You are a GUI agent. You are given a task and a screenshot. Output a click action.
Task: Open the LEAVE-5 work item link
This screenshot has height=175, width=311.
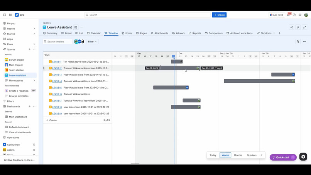(x=57, y=88)
